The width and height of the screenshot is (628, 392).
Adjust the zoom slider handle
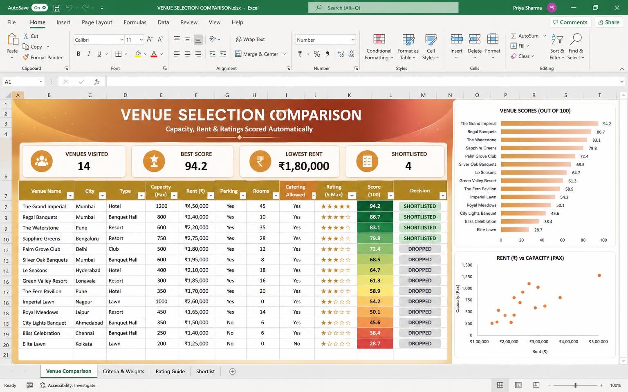(x=575, y=385)
